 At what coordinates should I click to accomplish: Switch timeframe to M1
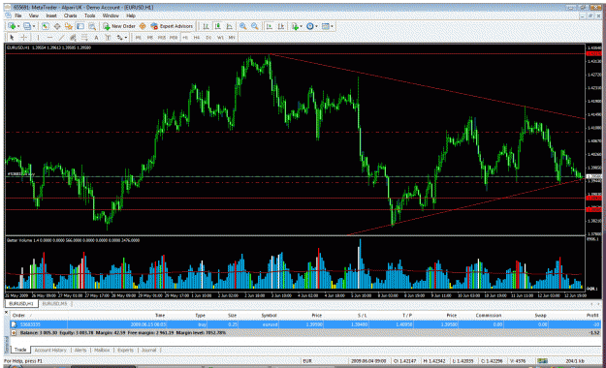click(x=138, y=38)
